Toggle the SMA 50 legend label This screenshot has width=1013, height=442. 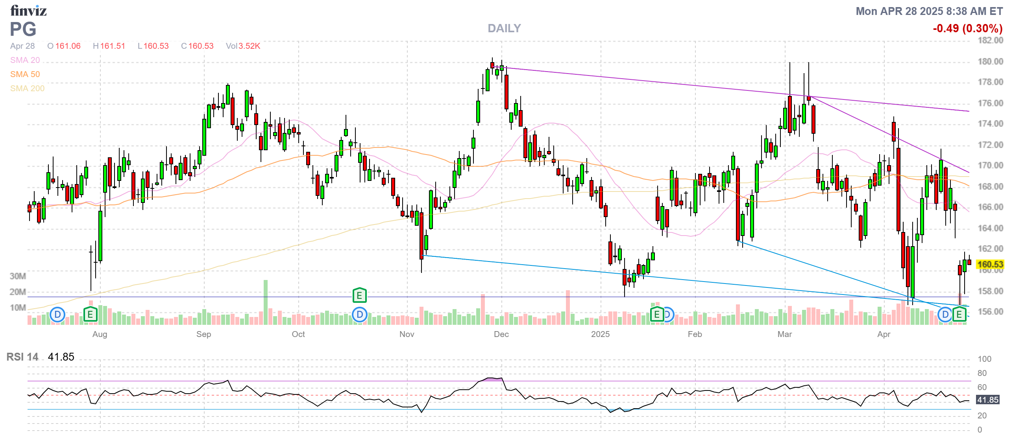coord(25,74)
